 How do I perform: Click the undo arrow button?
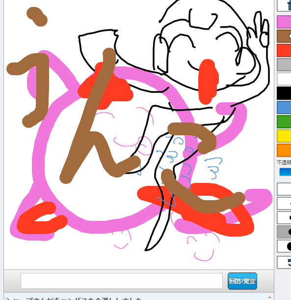[x=284, y=262]
